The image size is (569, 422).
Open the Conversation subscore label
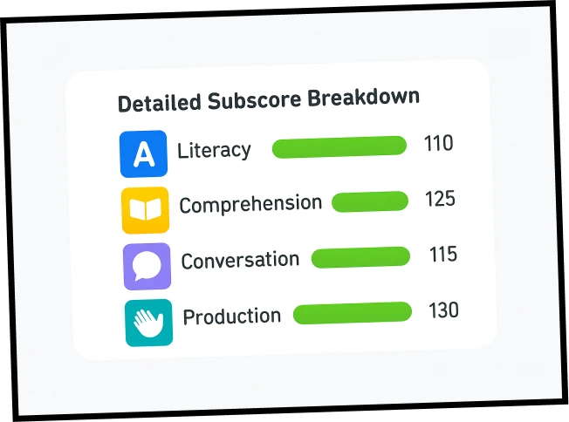pos(240,260)
